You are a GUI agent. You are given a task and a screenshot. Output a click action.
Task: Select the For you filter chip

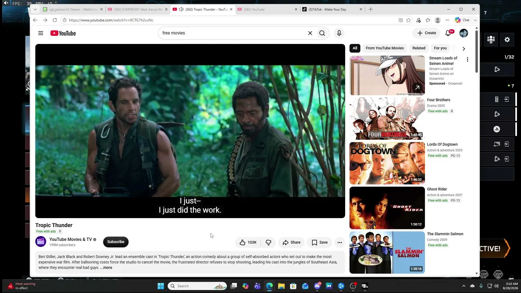440,48
